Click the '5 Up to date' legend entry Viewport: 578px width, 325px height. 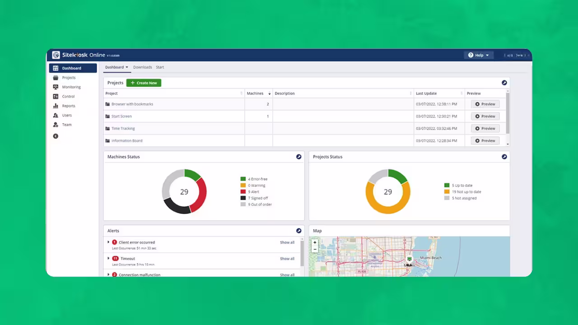[x=459, y=186]
